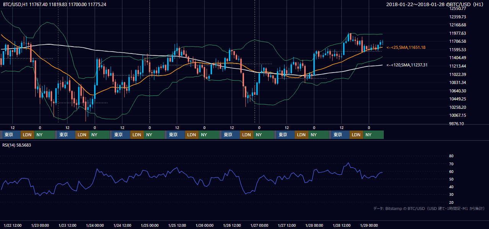Click price axis value 11977.63
Screen dimensions: 489x229
click(x=457, y=33)
